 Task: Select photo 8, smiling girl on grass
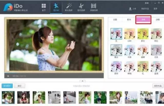point(116,97)
